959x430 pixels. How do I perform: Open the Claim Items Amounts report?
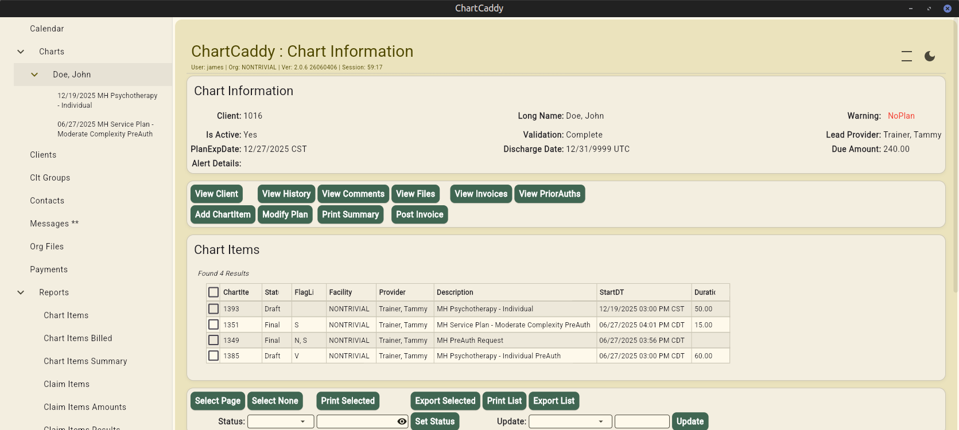pos(85,407)
